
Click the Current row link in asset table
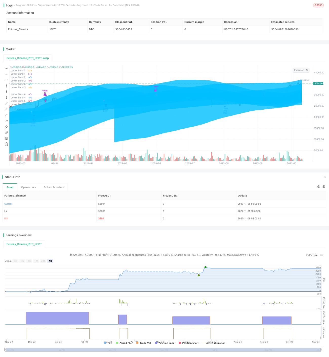8,204
